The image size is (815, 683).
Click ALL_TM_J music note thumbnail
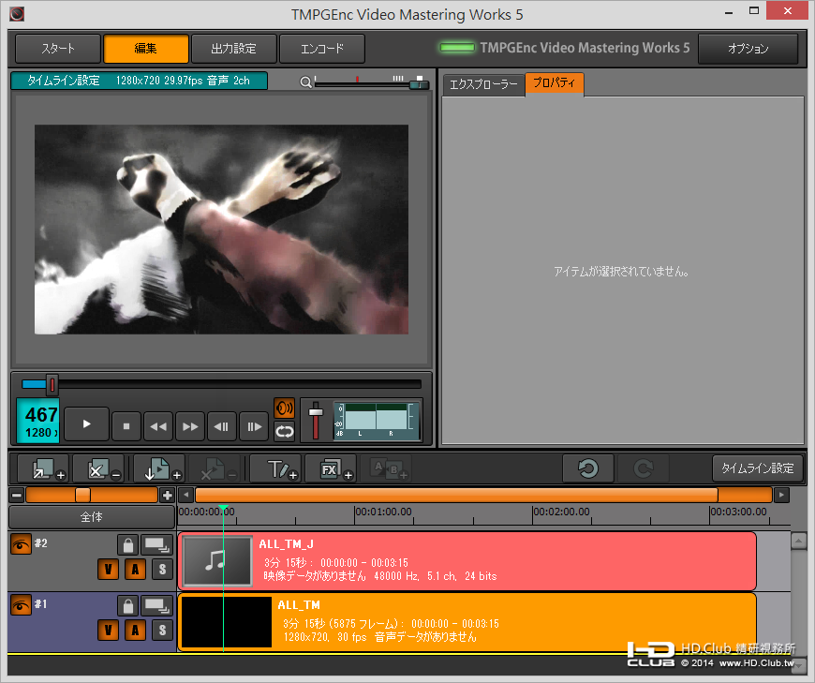[217, 561]
